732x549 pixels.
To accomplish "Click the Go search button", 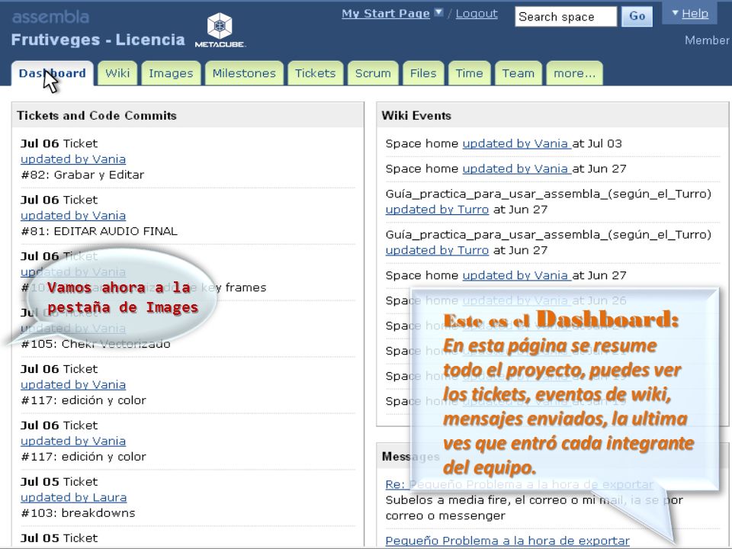I will pos(637,17).
